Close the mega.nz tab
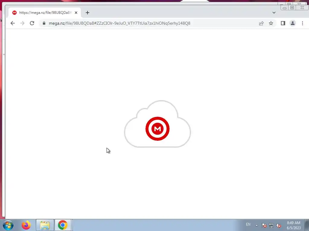Image resolution: width=309 pixels, height=231 pixels. (76, 13)
